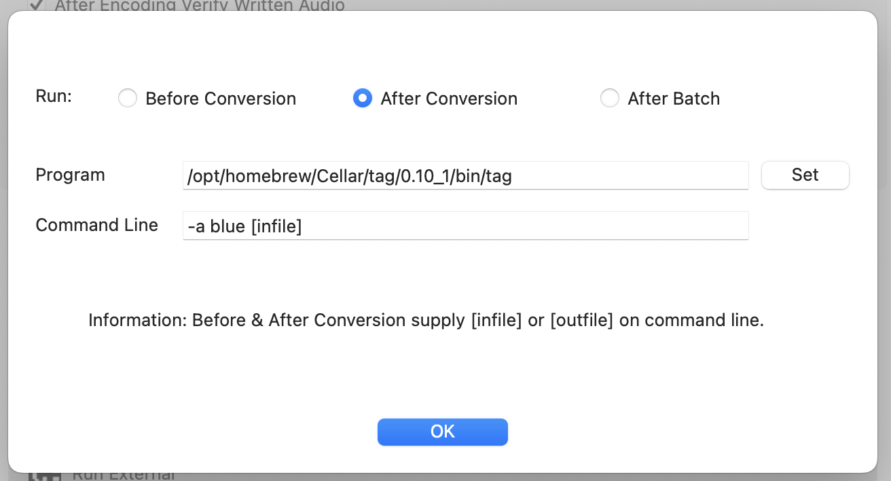Click the "Run:" label
Screen dimensions: 891x481
[x=54, y=96]
